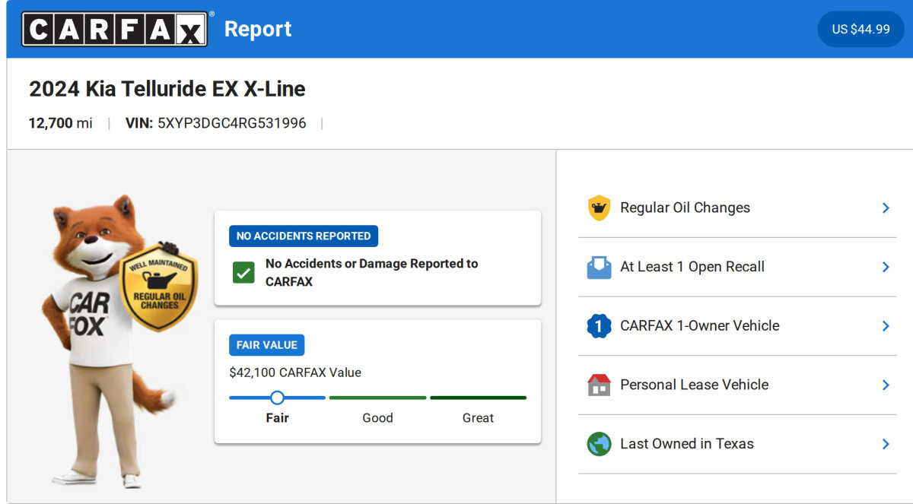Click the blue 1-Owner badge icon
The image size is (913, 504).
tap(599, 326)
